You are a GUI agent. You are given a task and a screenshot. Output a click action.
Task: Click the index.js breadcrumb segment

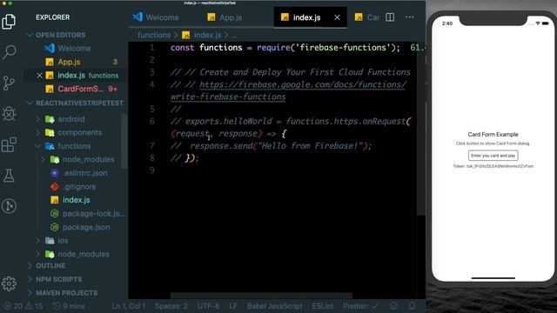tap(207, 35)
